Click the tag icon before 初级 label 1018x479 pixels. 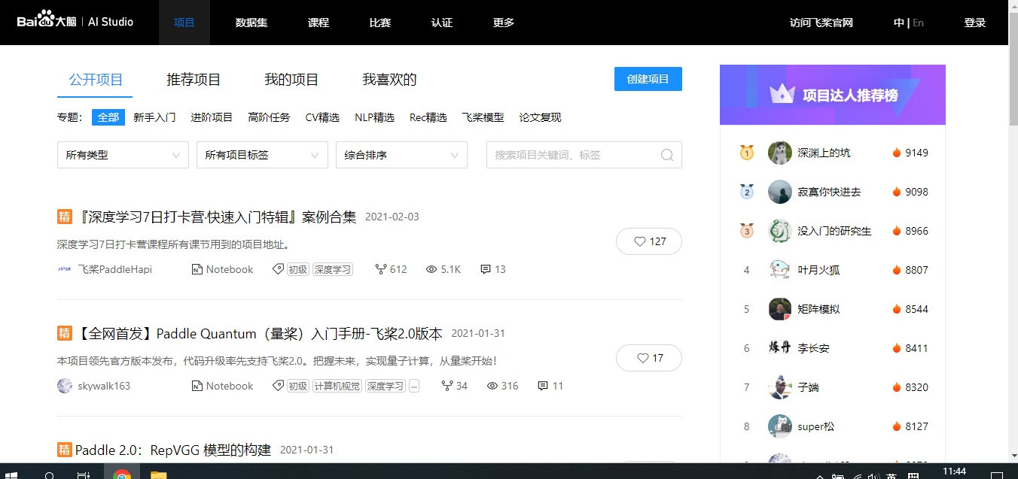click(278, 269)
